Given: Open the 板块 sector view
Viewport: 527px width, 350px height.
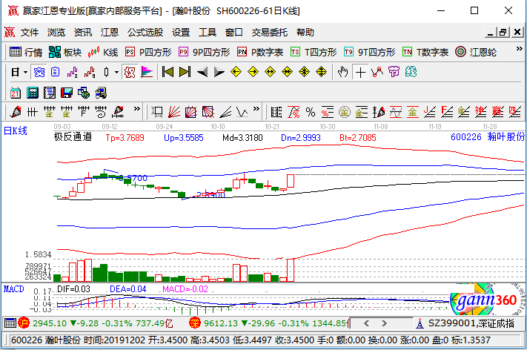Looking at the screenshot, I should (65, 52).
